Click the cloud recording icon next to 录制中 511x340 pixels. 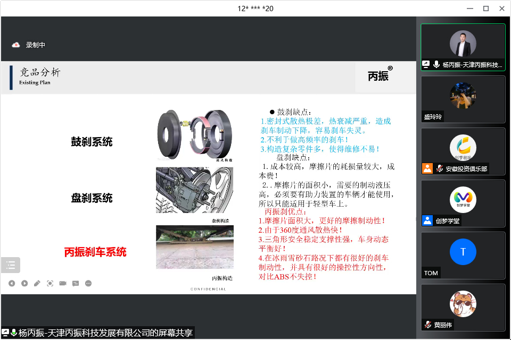pyautogui.click(x=15, y=45)
